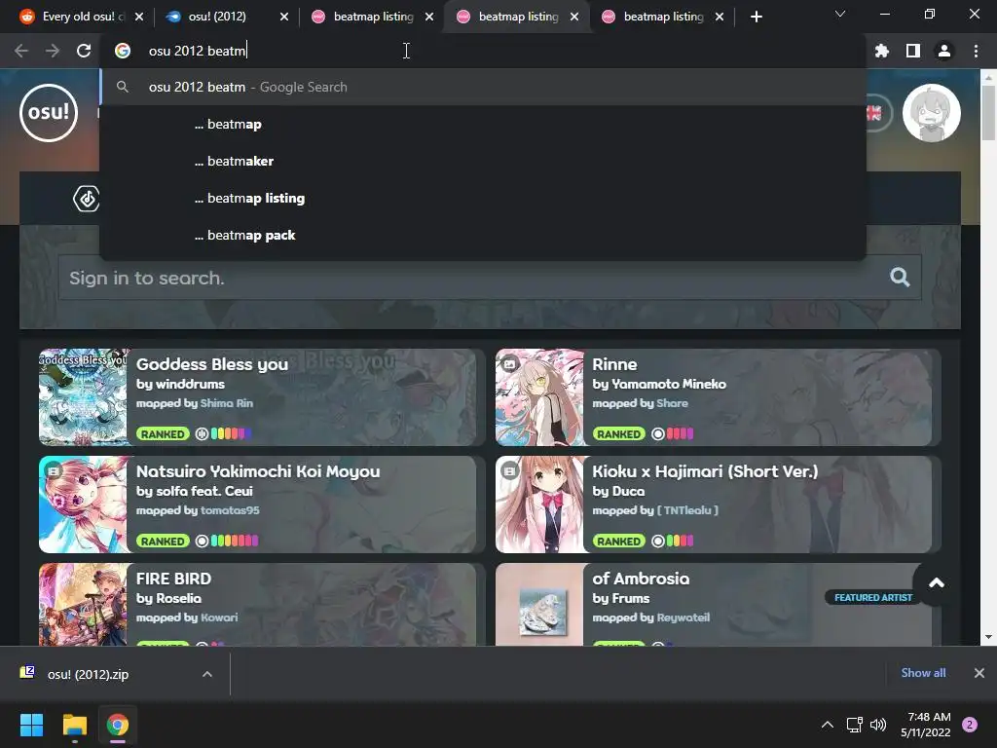Click Show all downloads link
This screenshot has height=748, width=997.
pos(923,673)
